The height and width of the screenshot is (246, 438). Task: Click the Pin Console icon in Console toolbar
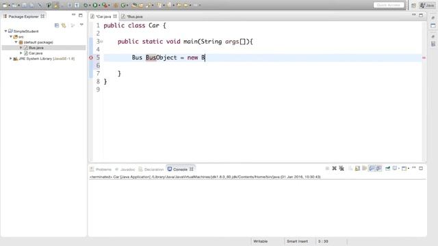pos(388,168)
